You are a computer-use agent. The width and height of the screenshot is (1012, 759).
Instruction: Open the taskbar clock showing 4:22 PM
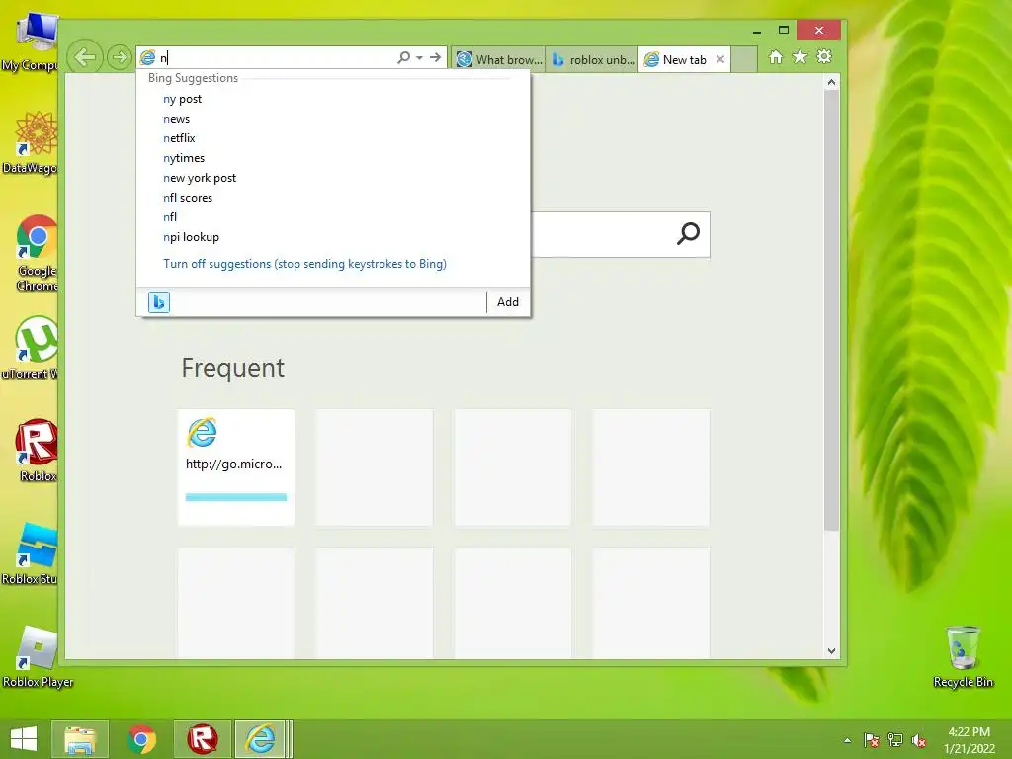(969, 739)
